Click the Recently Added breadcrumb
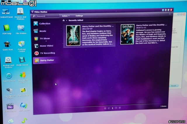The image size is (187, 124). [76, 20]
